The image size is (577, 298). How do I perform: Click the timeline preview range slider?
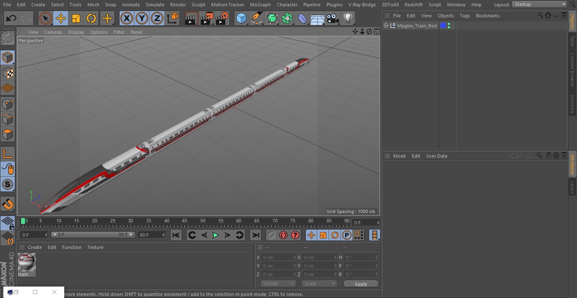[x=93, y=235]
